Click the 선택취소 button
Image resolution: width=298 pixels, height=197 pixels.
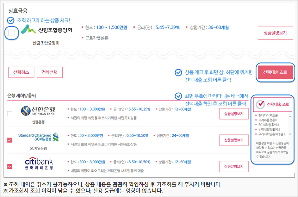tap(21, 72)
